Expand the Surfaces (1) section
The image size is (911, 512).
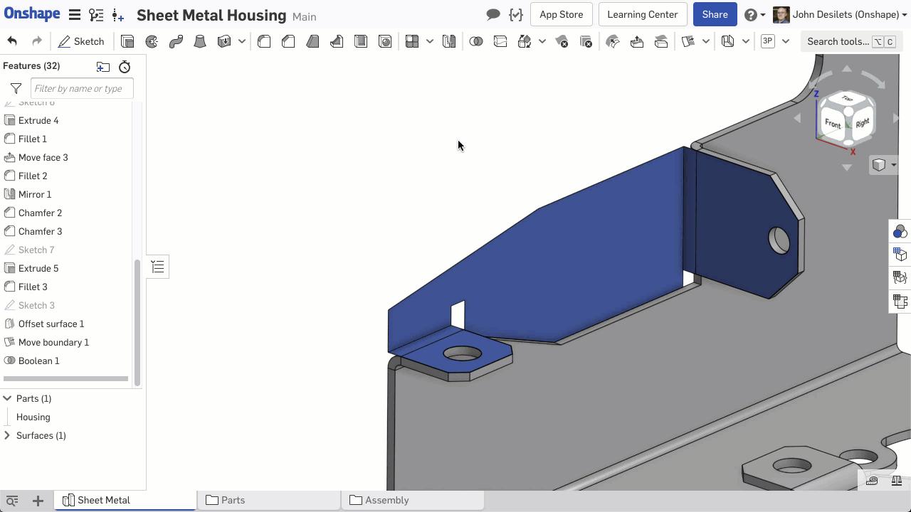pos(6,435)
